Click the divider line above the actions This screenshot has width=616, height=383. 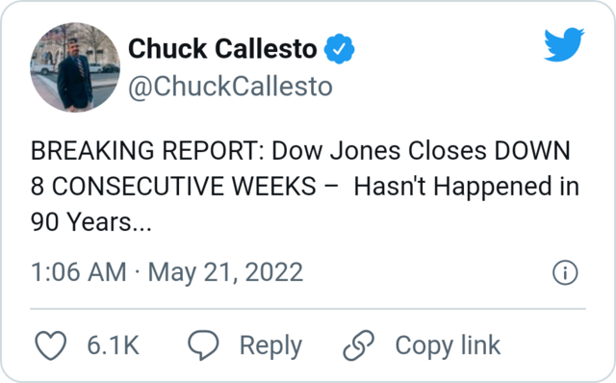308,309
